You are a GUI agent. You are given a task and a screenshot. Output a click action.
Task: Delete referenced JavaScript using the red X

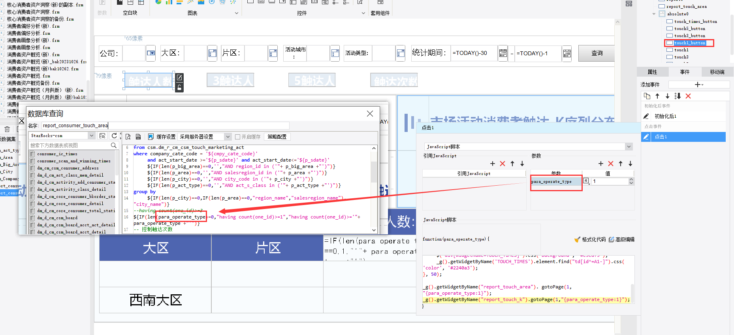503,164
